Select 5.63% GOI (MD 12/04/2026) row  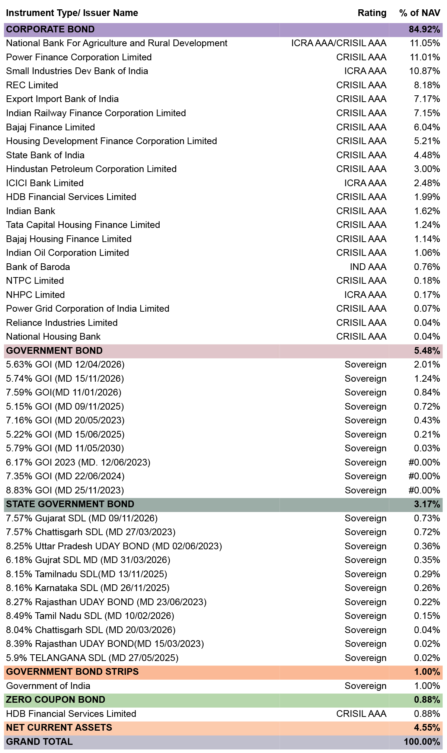click(x=223, y=365)
